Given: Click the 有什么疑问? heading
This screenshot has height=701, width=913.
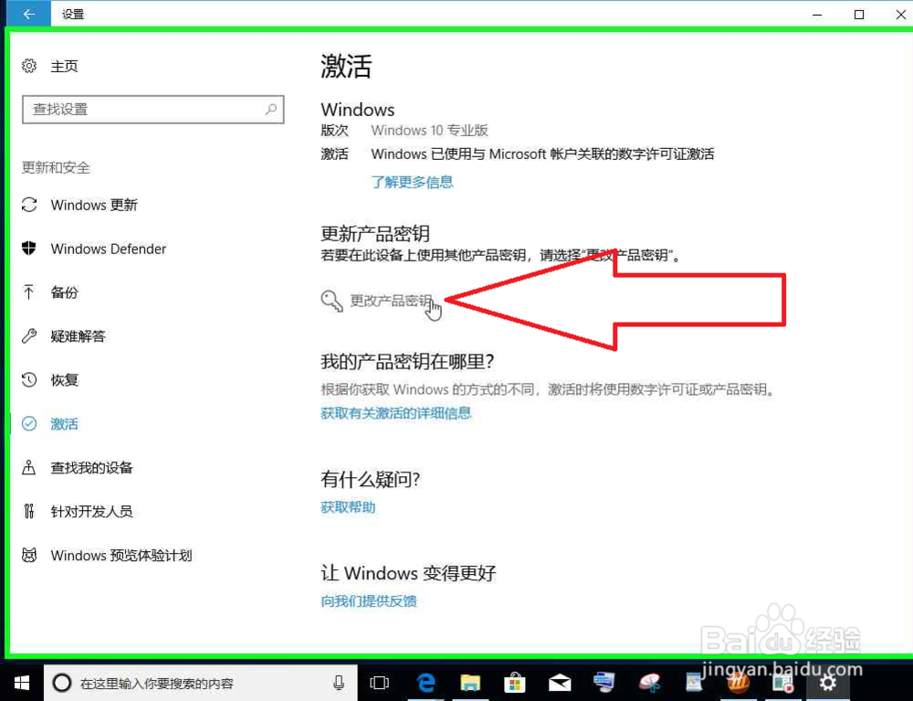Looking at the screenshot, I should tap(371, 479).
